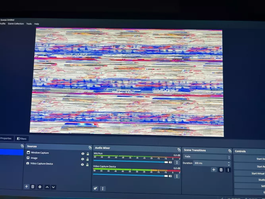Lock the Image source
265x199 pixels.
pos(87,159)
